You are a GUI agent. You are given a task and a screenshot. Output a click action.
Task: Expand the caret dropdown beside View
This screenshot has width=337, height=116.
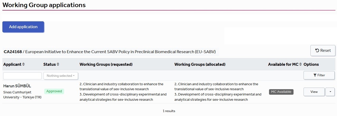point(330,92)
